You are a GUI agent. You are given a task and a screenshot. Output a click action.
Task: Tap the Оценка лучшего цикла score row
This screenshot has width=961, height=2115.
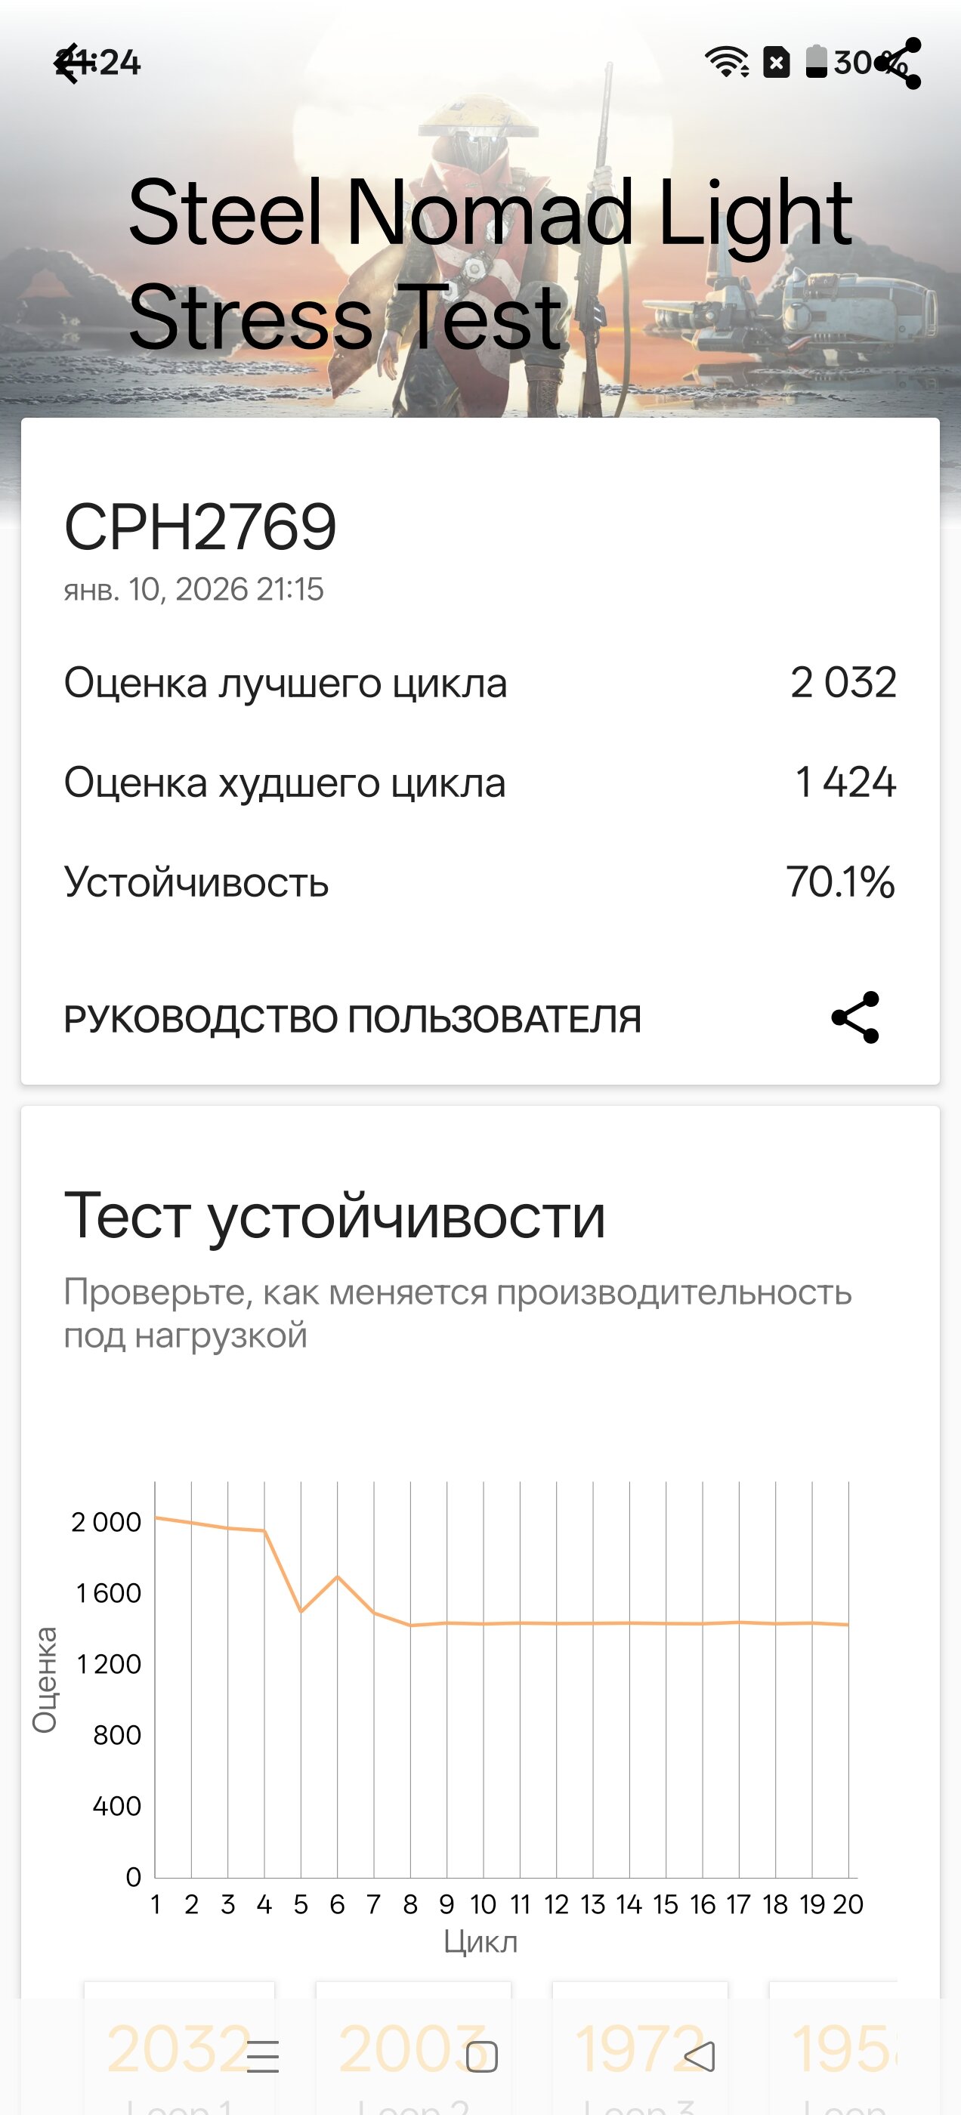(480, 683)
